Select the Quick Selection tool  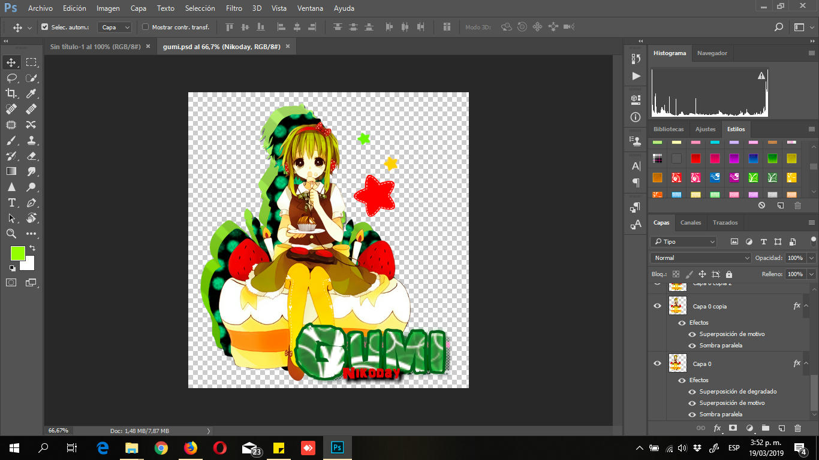[31, 78]
